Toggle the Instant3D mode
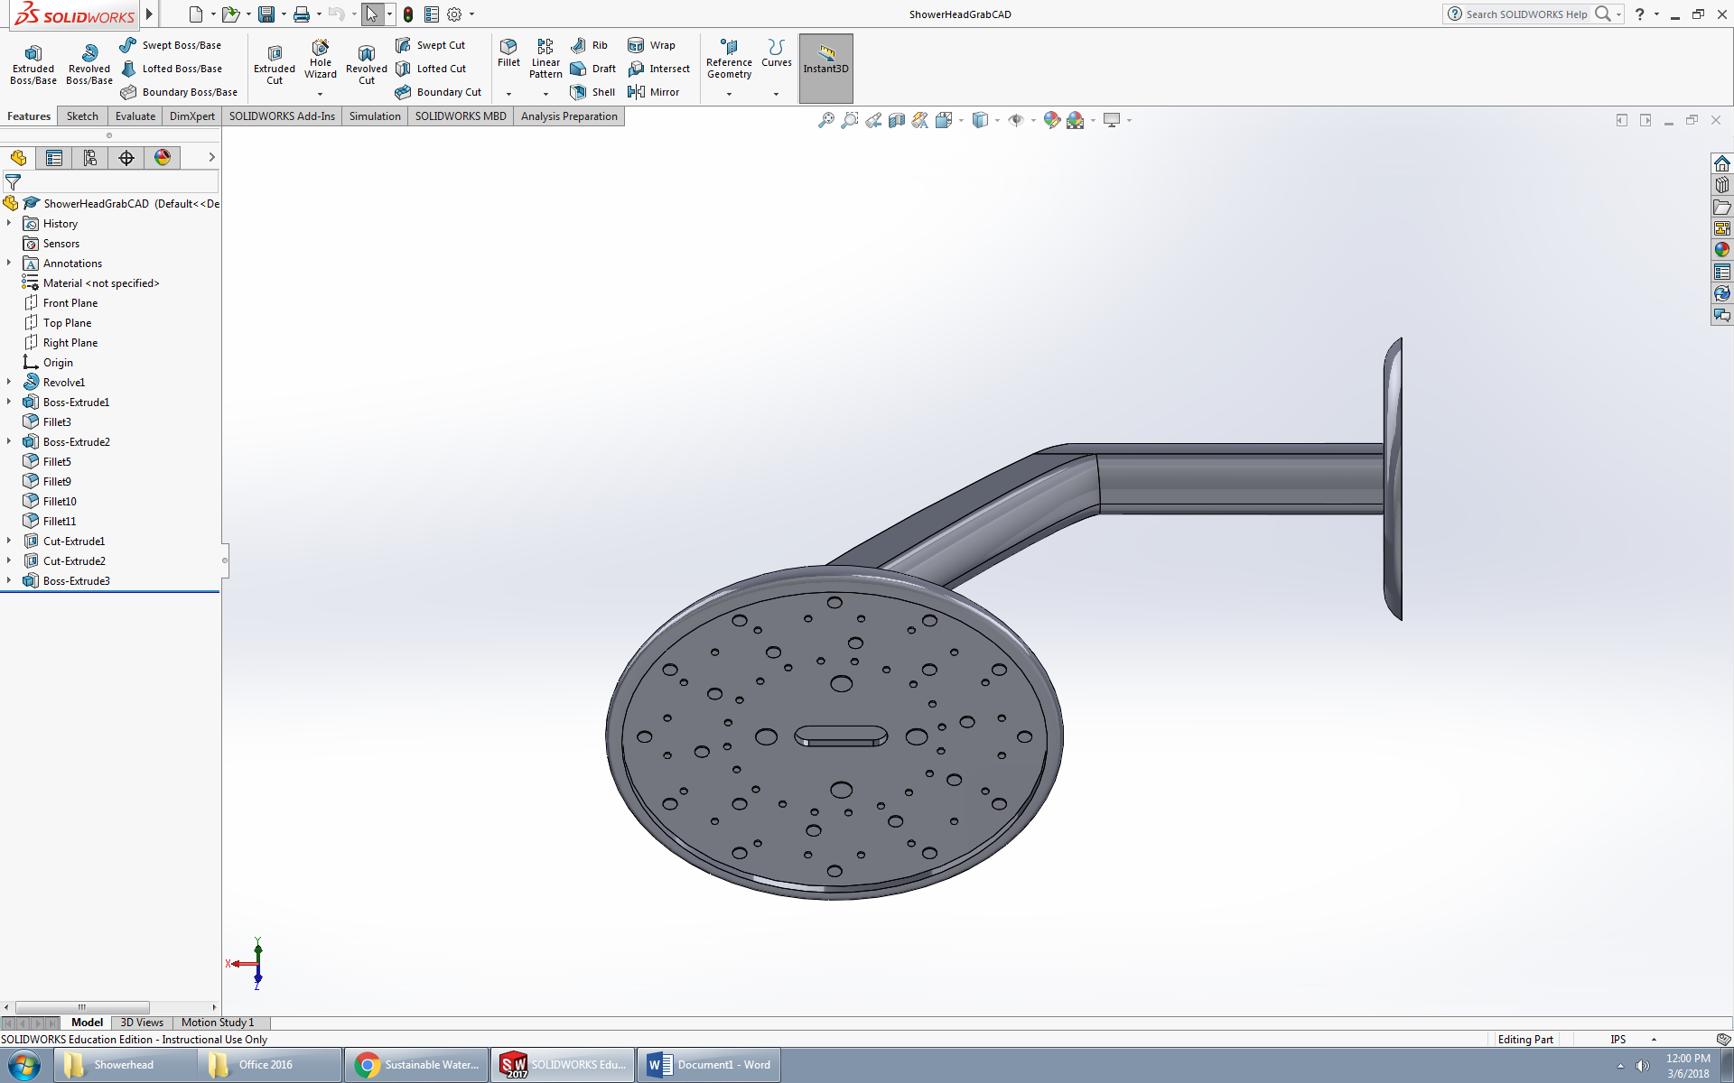The image size is (1734, 1083). tap(825, 69)
